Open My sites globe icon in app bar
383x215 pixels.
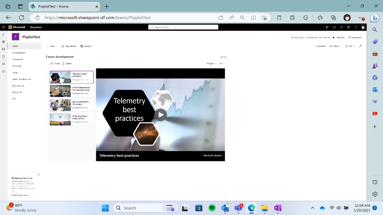(x=3, y=42)
